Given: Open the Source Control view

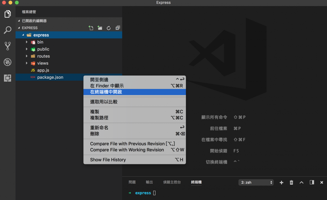Looking at the screenshot, I should click(x=8, y=46).
